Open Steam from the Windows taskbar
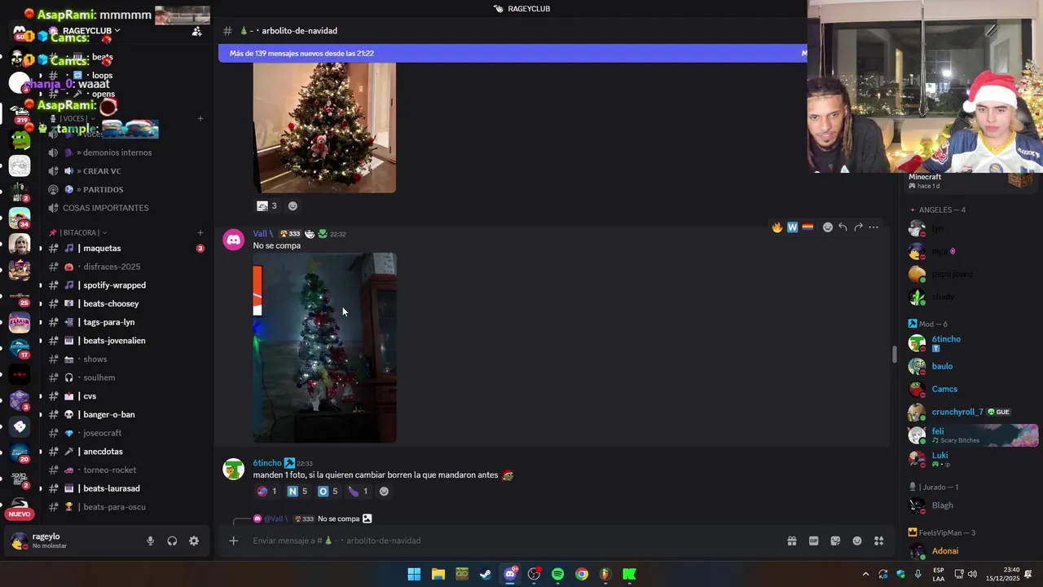Screen dimensions: 1043x587 (x=486, y=574)
